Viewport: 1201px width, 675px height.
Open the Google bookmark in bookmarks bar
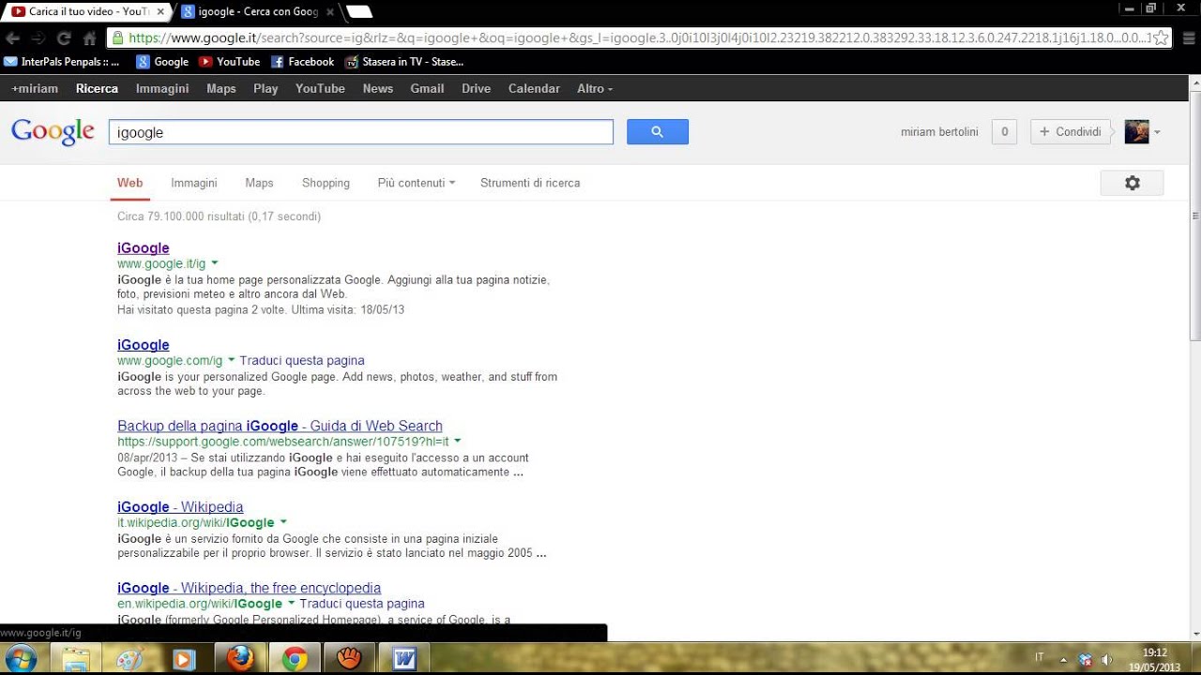tap(162, 62)
